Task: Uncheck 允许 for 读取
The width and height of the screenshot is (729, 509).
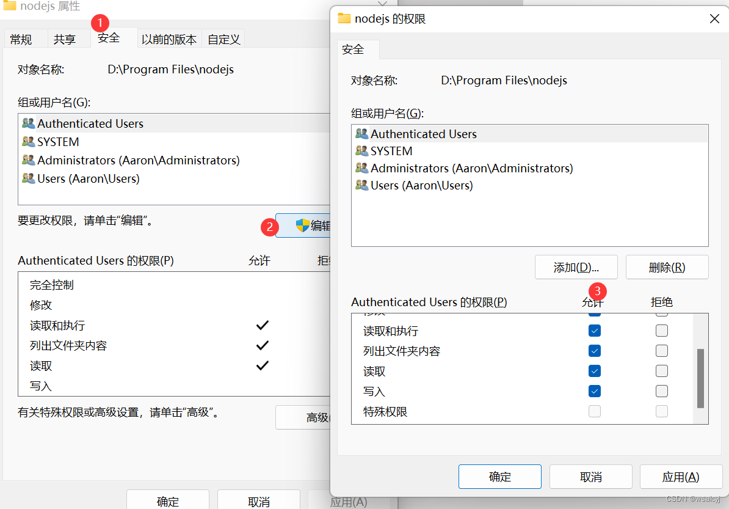Action: pyautogui.click(x=594, y=371)
